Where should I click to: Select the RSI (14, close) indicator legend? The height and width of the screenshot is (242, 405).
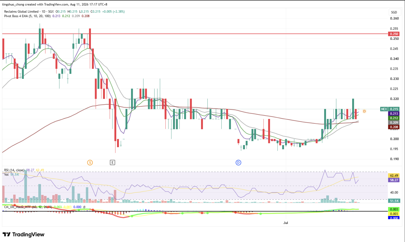point(14,170)
